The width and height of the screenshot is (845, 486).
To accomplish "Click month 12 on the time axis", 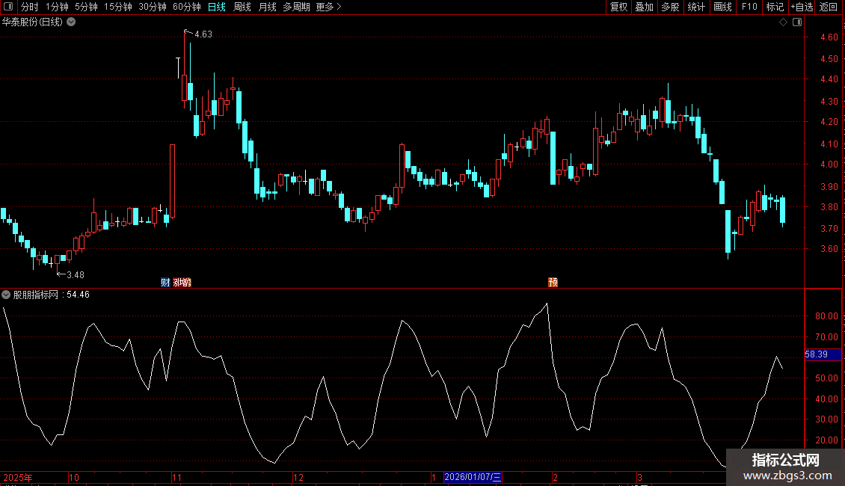I will (x=298, y=477).
